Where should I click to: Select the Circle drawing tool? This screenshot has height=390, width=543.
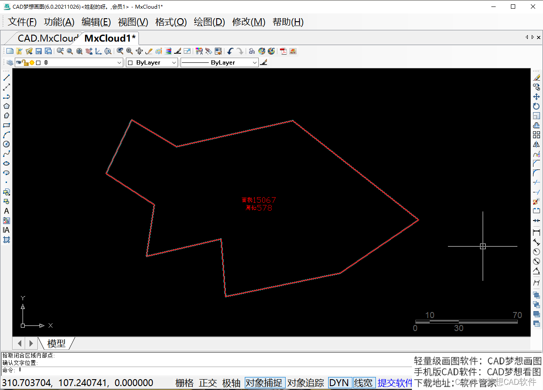coord(7,144)
